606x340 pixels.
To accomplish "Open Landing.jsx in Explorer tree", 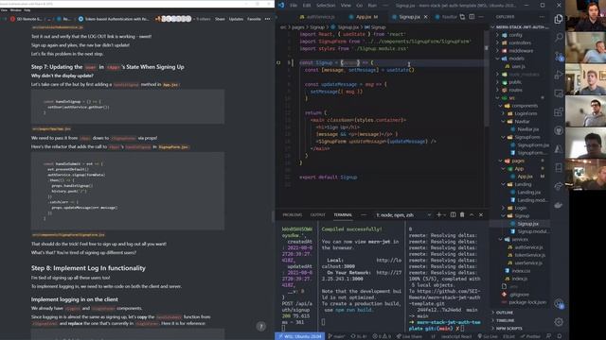I will pyautogui.click(x=528, y=192).
